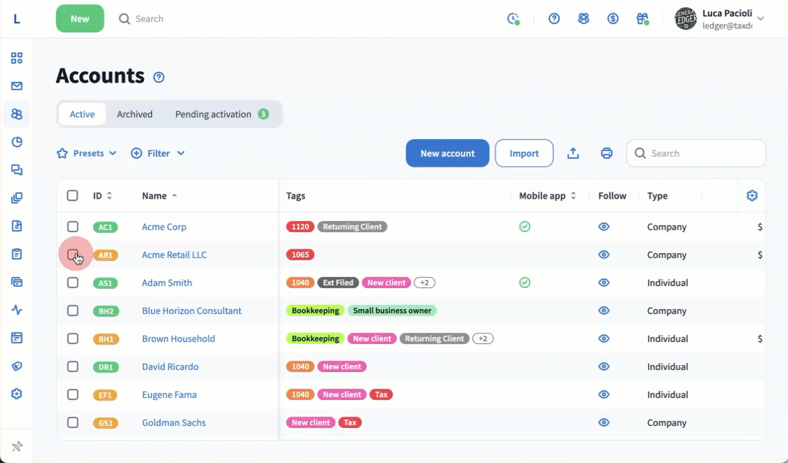Viewport: 788px width, 463px height.
Task: Open the Filter dropdown
Action: [158, 153]
